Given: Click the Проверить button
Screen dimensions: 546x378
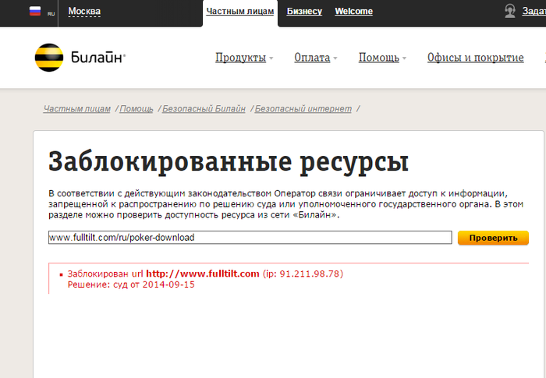Looking at the screenshot, I should [493, 238].
